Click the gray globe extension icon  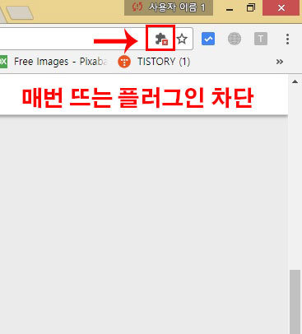(235, 39)
